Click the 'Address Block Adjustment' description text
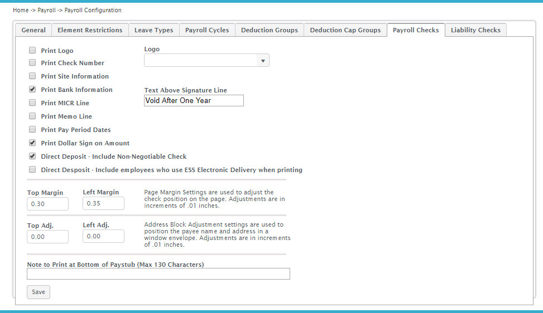543x313 pixels. pyautogui.click(x=218, y=234)
